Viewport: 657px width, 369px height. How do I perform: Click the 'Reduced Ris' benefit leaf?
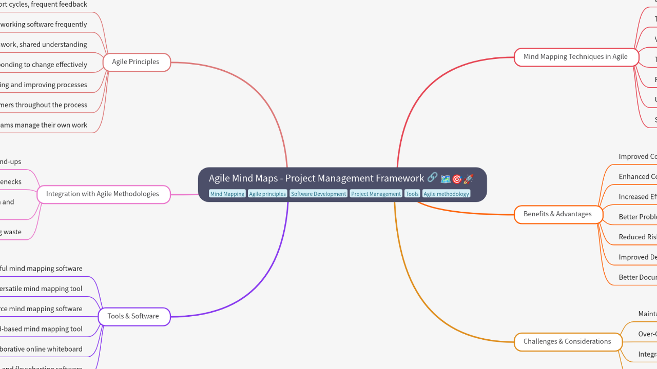click(x=637, y=237)
